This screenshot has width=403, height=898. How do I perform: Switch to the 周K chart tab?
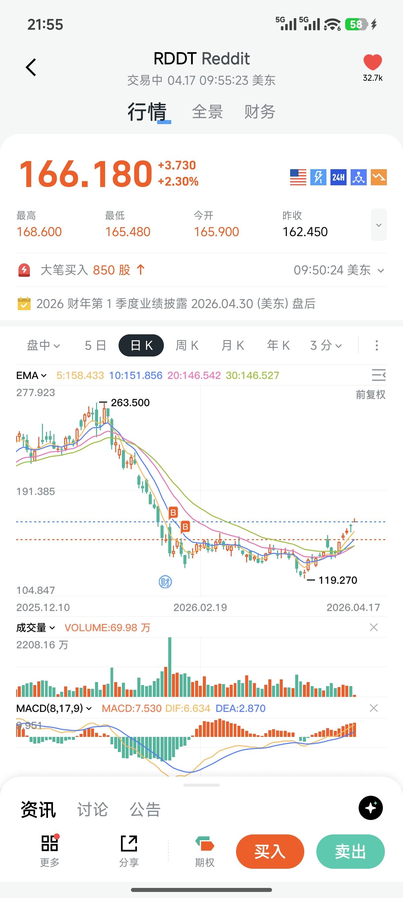pyautogui.click(x=187, y=345)
